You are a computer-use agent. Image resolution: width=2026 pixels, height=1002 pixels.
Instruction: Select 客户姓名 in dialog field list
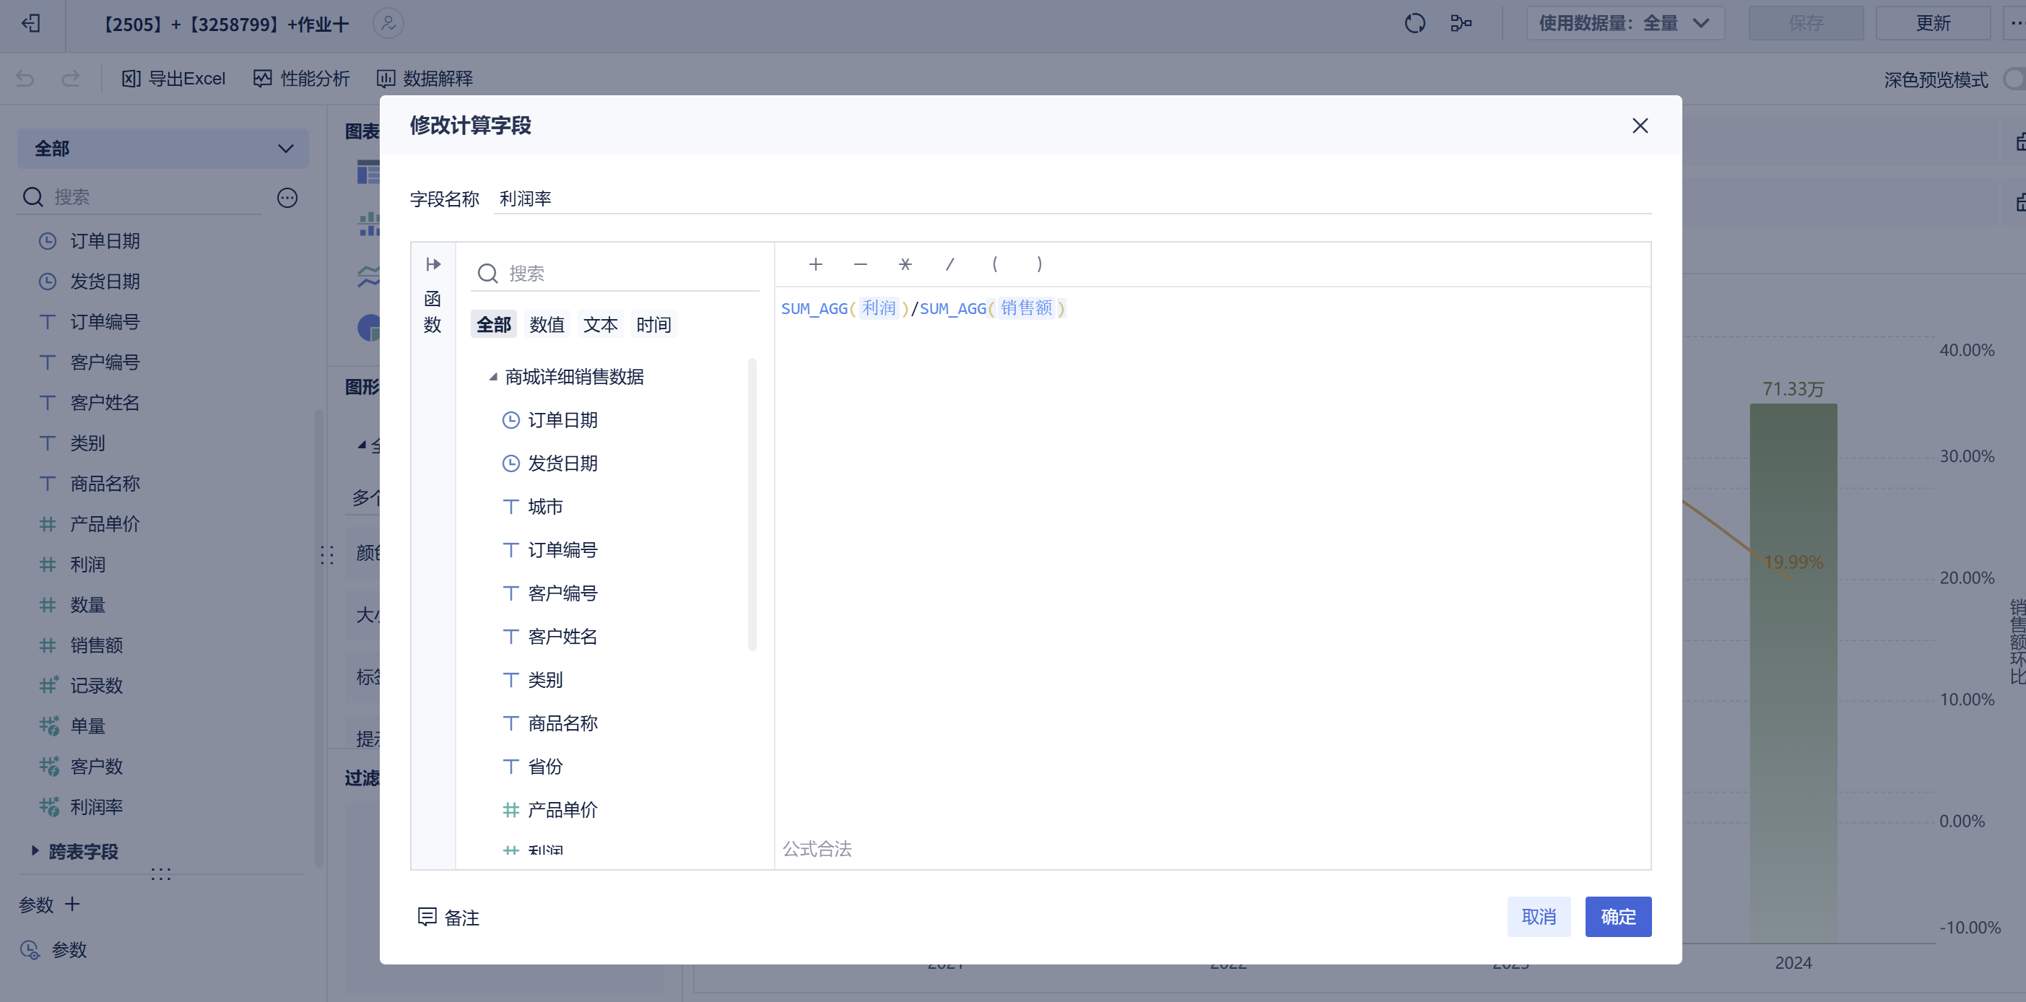click(x=562, y=636)
